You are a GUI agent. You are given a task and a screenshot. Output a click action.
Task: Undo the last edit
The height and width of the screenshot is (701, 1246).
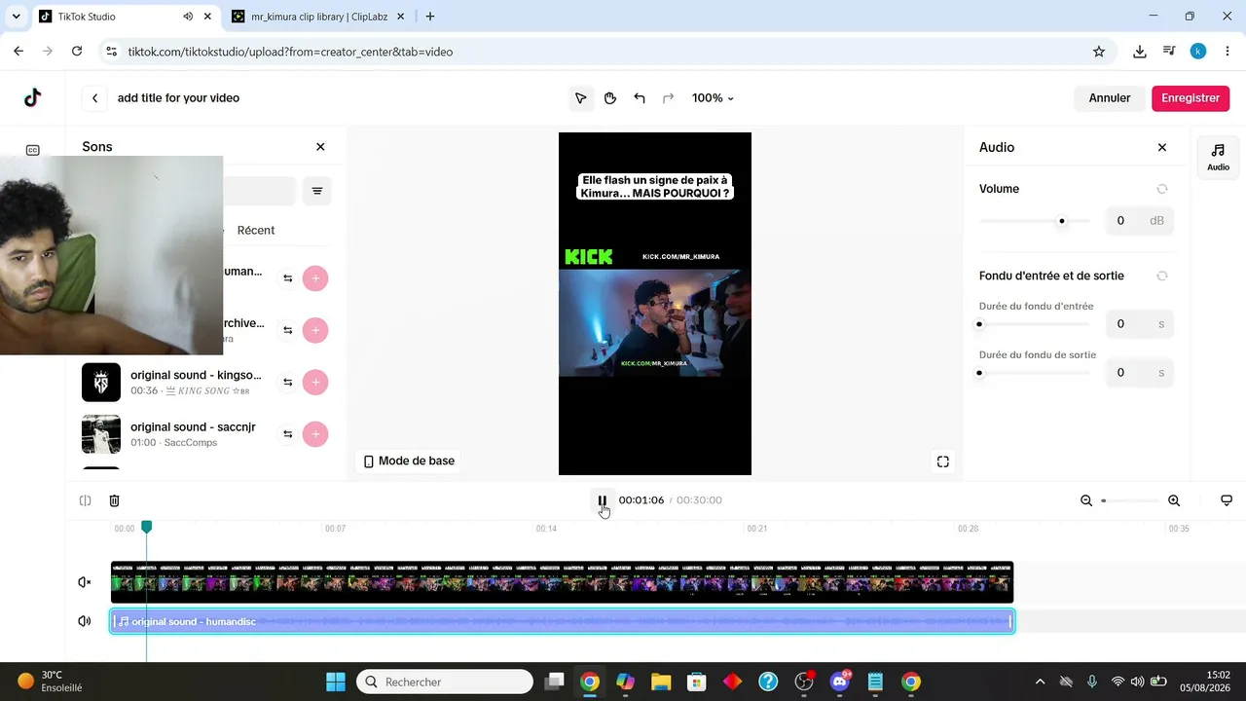[x=640, y=98]
